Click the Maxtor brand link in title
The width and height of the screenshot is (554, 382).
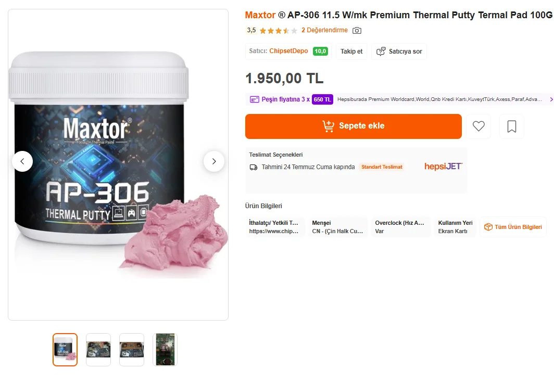[260, 15]
